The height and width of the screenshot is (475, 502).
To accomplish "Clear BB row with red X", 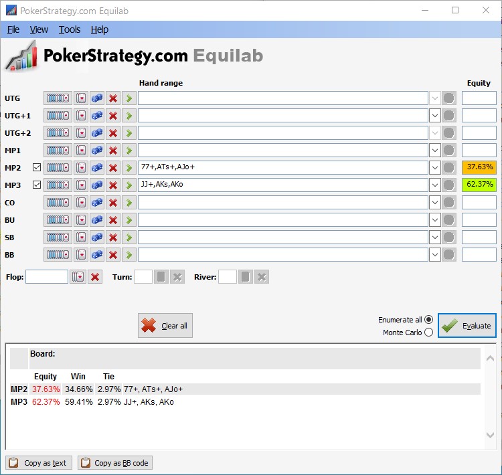I will click(x=113, y=255).
